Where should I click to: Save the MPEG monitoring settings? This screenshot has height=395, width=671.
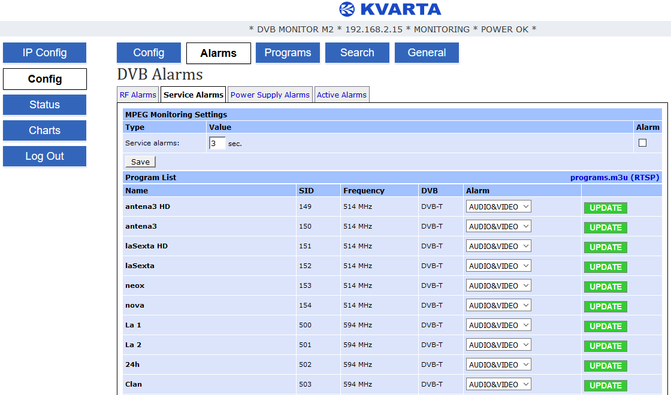(140, 162)
